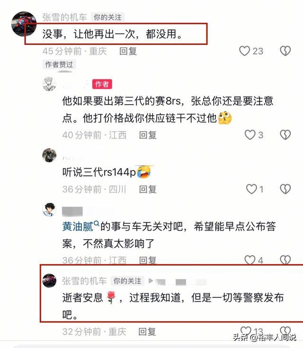
Task: Open the author's sketch avatar
Action: [x=49, y=84]
